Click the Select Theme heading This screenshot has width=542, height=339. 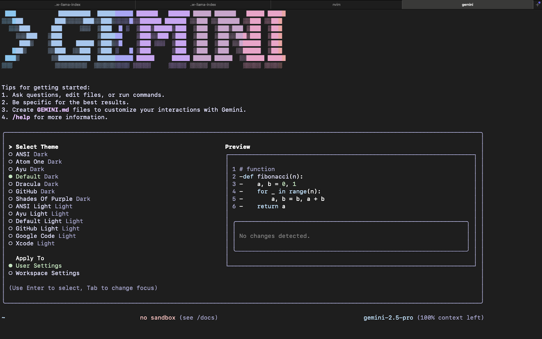tap(37, 147)
